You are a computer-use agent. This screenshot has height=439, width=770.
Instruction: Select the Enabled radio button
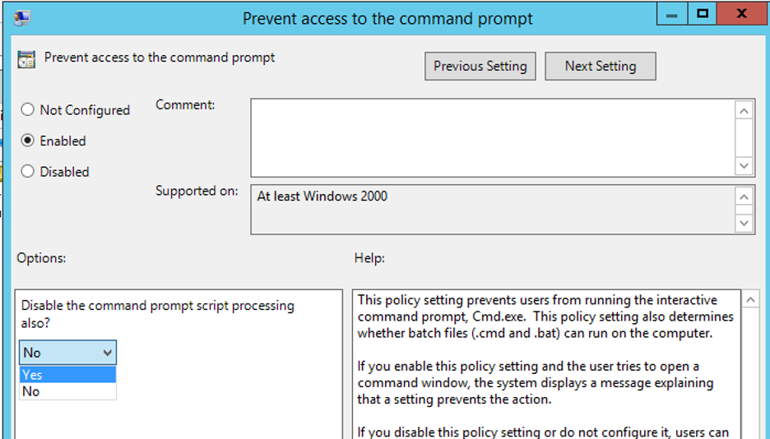coord(27,141)
